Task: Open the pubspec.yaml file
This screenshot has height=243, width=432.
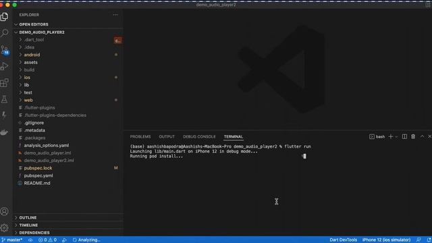Action: point(68,175)
